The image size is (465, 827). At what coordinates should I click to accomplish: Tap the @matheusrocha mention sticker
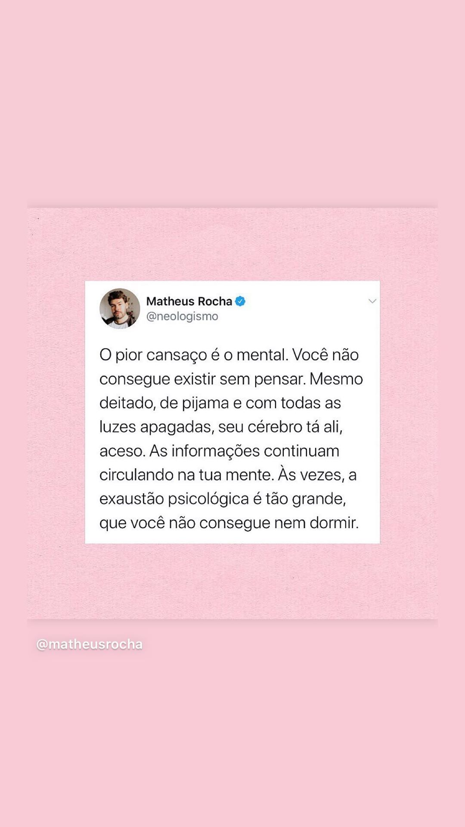(90, 644)
